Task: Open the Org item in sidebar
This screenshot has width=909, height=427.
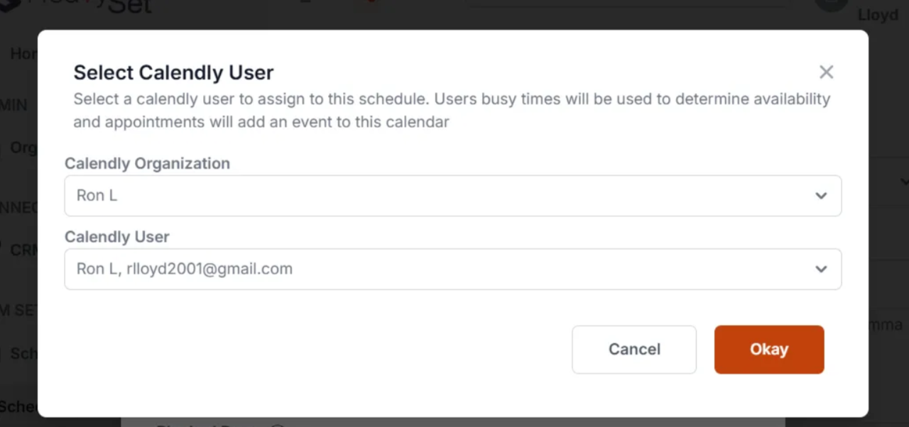Action: [x=23, y=148]
